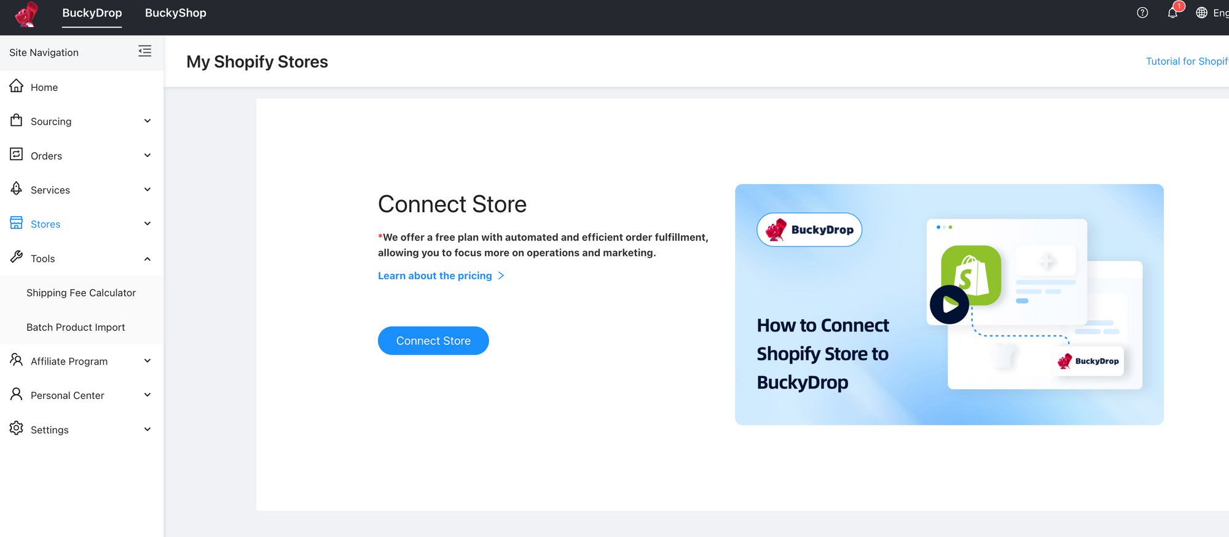
Task: Open Learn about the pricing link
Action: click(435, 276)
